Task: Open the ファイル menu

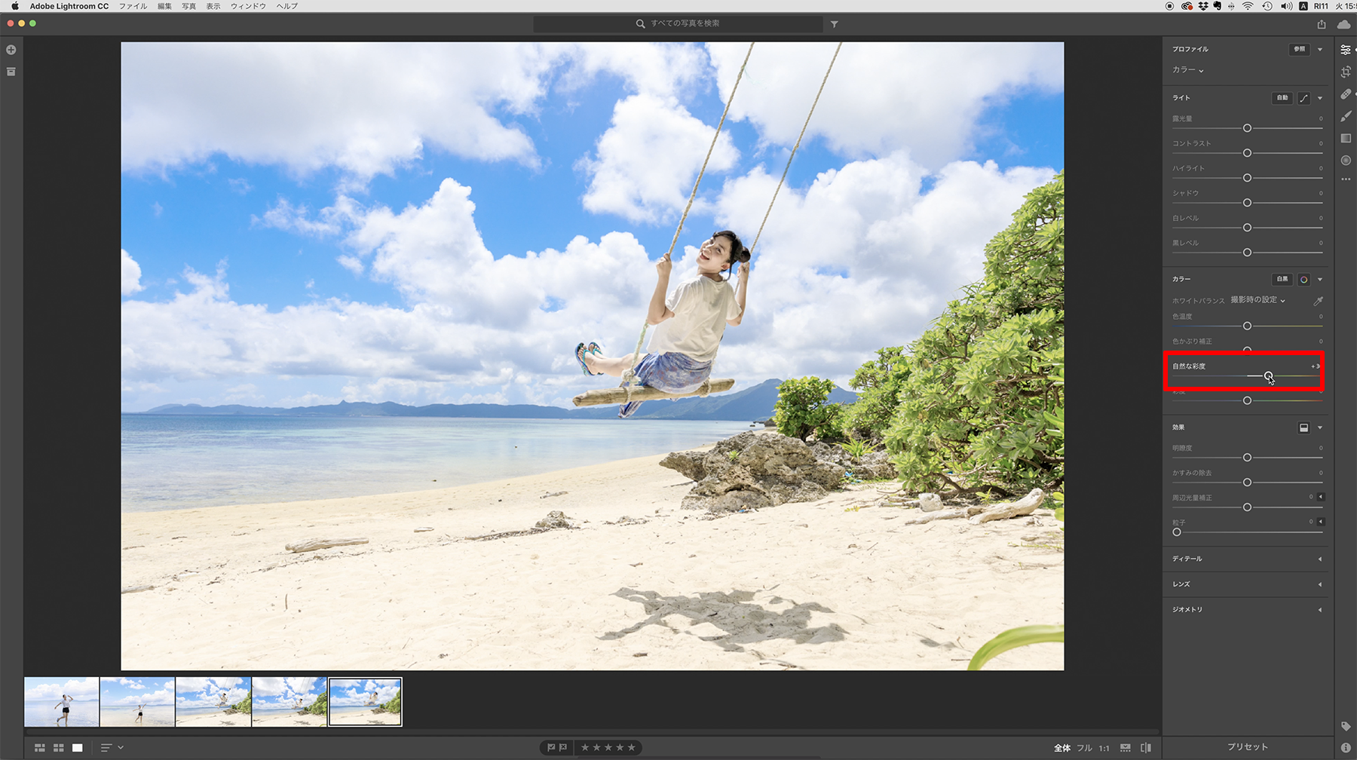Action: coord(133,6)
